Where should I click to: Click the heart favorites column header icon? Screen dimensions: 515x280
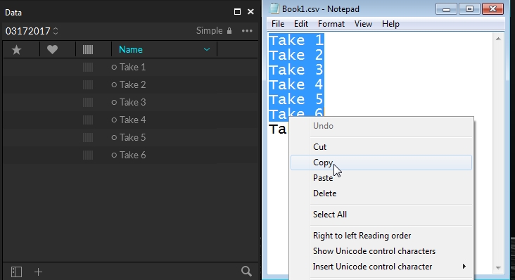tap(52, 49)
